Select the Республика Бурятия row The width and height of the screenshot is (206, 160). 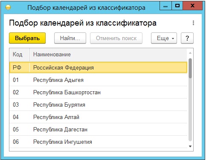point(98,105)
